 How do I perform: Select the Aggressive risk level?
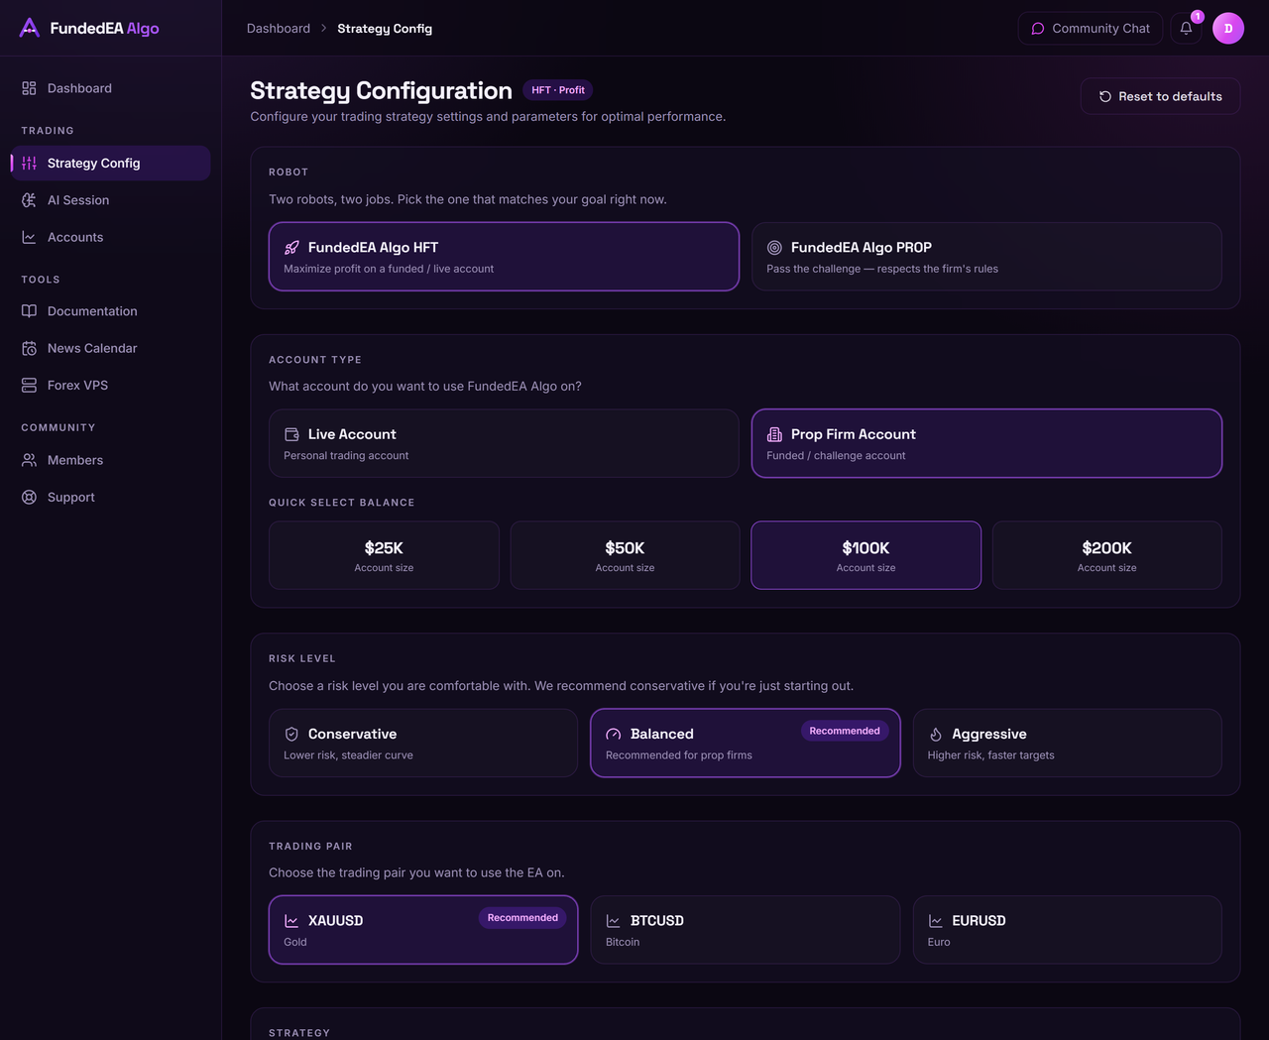(x=1068, y=743)
